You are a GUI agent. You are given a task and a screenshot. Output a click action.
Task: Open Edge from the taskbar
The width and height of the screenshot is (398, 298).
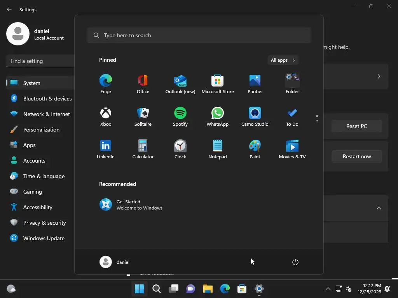tap(225, 289)
